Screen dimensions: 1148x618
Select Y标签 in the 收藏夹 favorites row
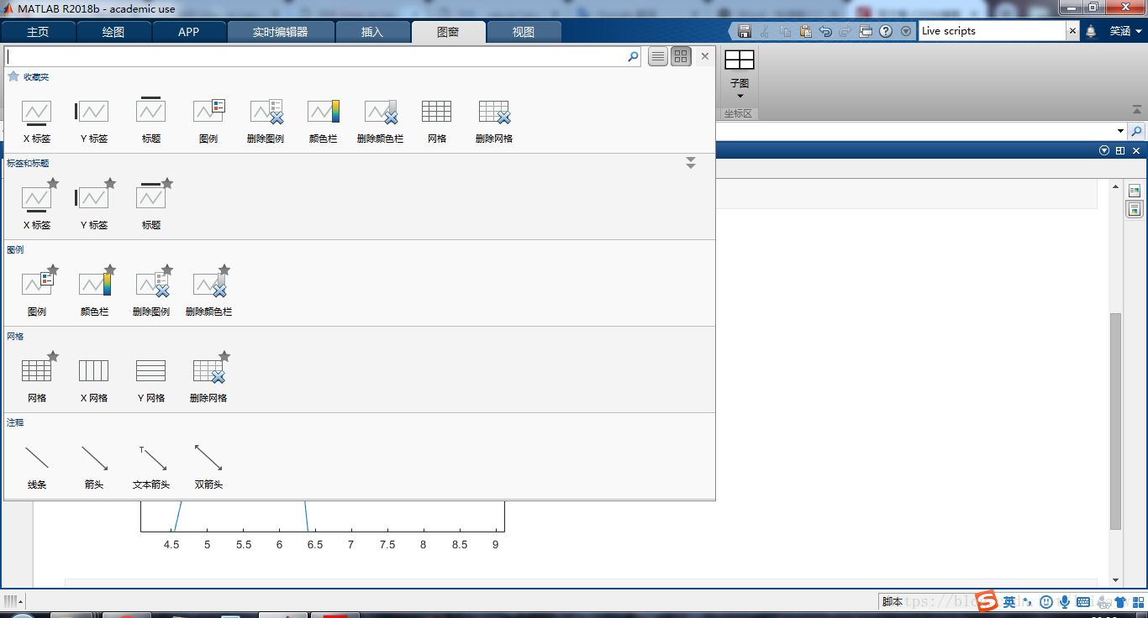[93, 121]
